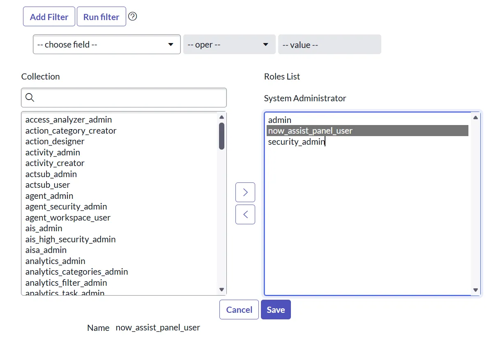Viewport: 498px width, 337px height.
Task: Click the help question mark icon
Action: (132, 16)
